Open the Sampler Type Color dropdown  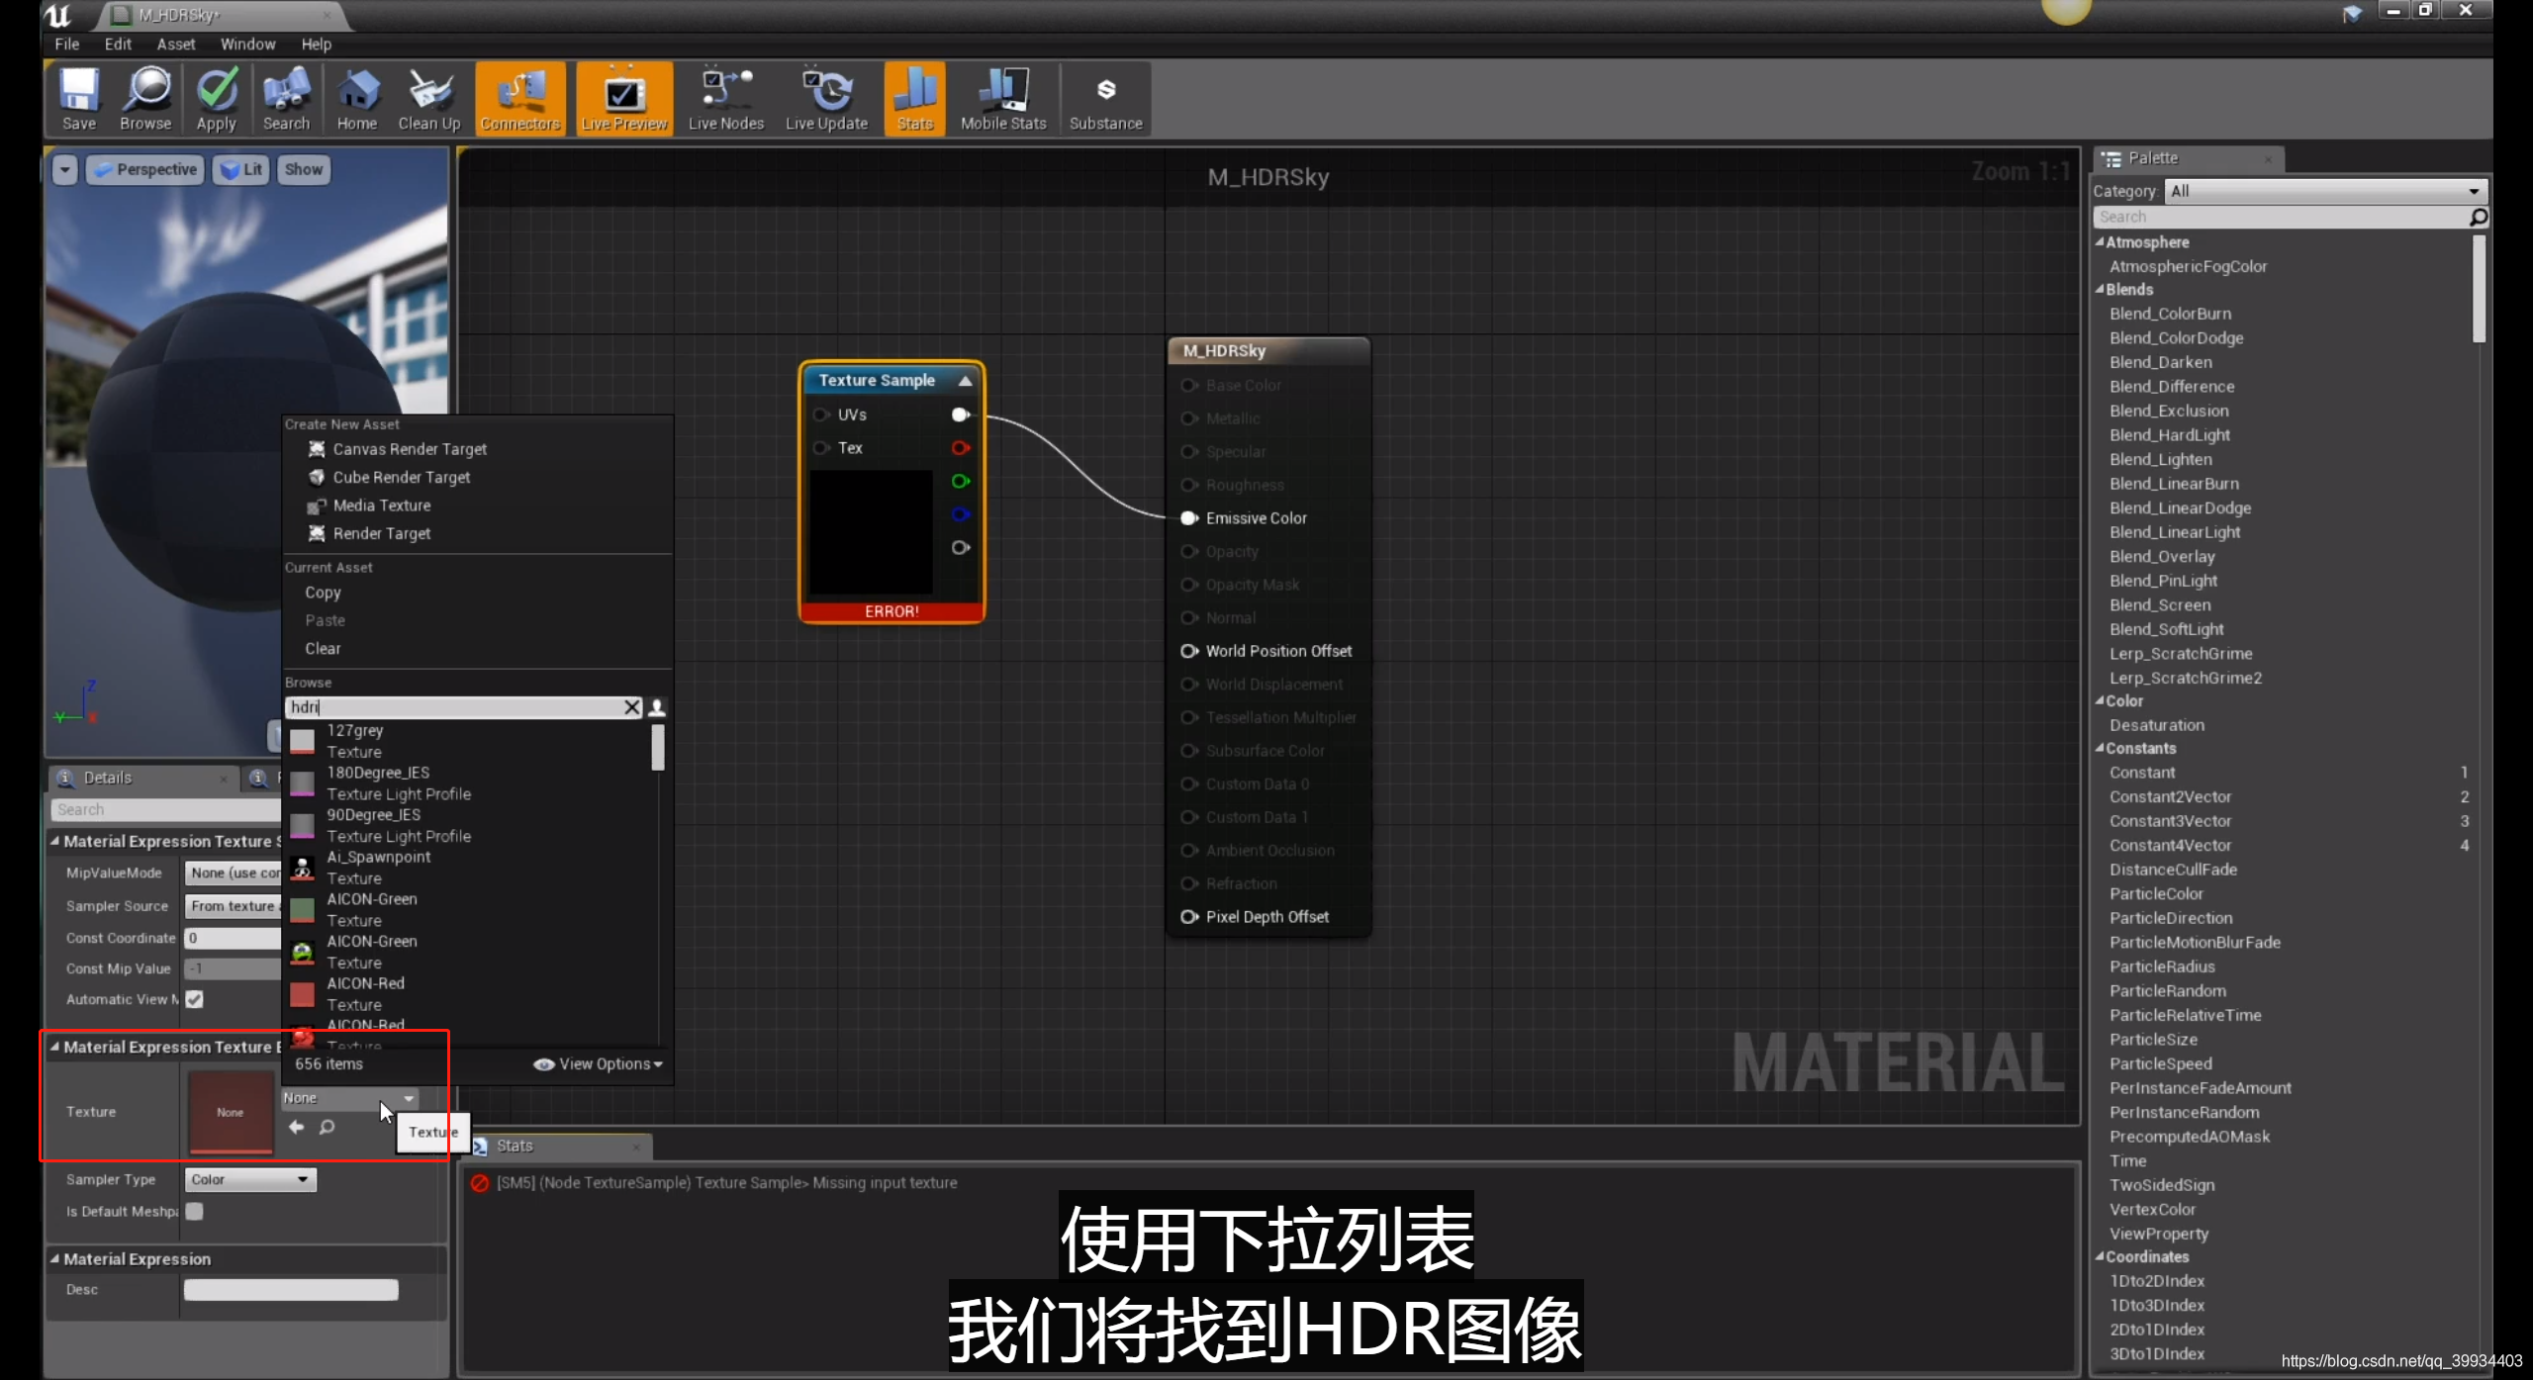(249, 1178)
